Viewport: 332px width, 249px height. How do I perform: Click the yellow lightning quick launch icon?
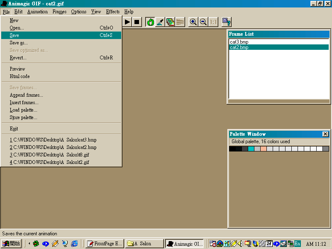click(55, 244)
